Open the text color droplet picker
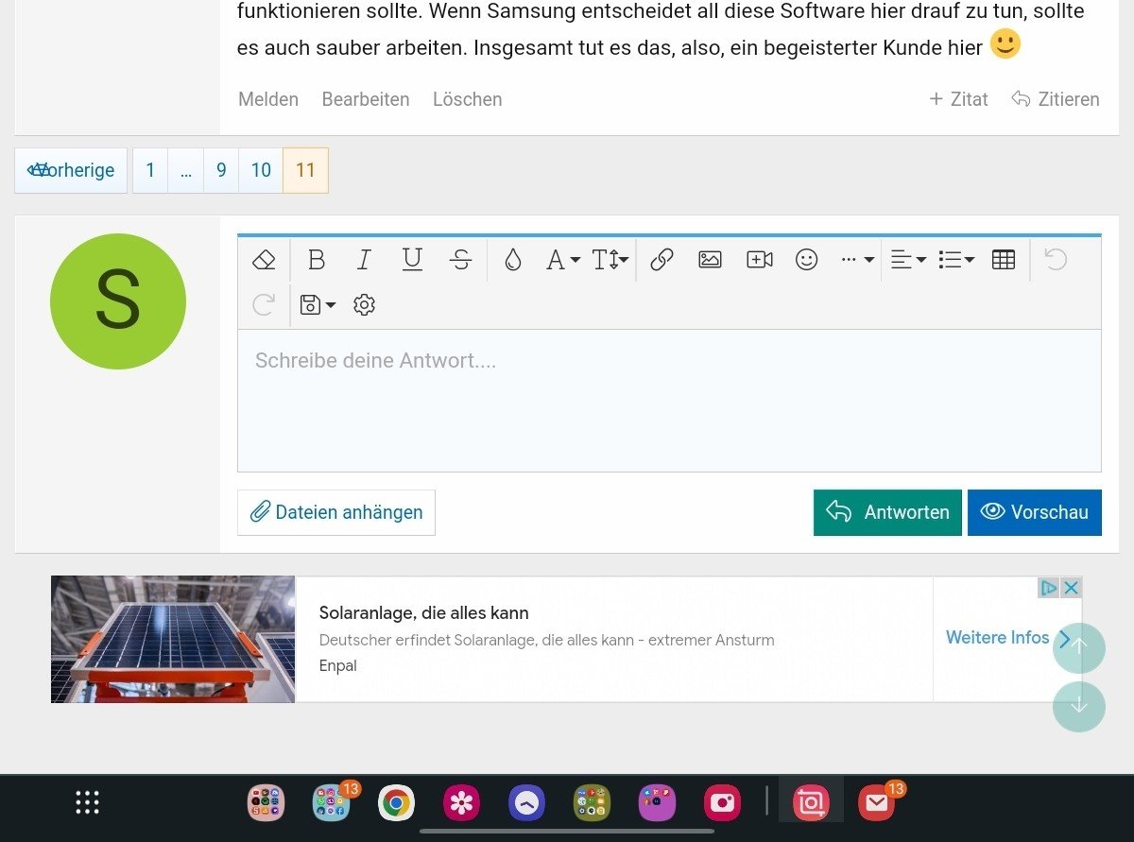The image size is (1134, 842). [512, 260]
